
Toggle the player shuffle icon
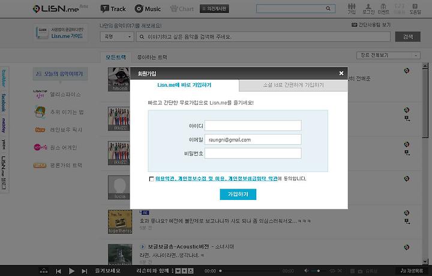(x=340, y=271)
